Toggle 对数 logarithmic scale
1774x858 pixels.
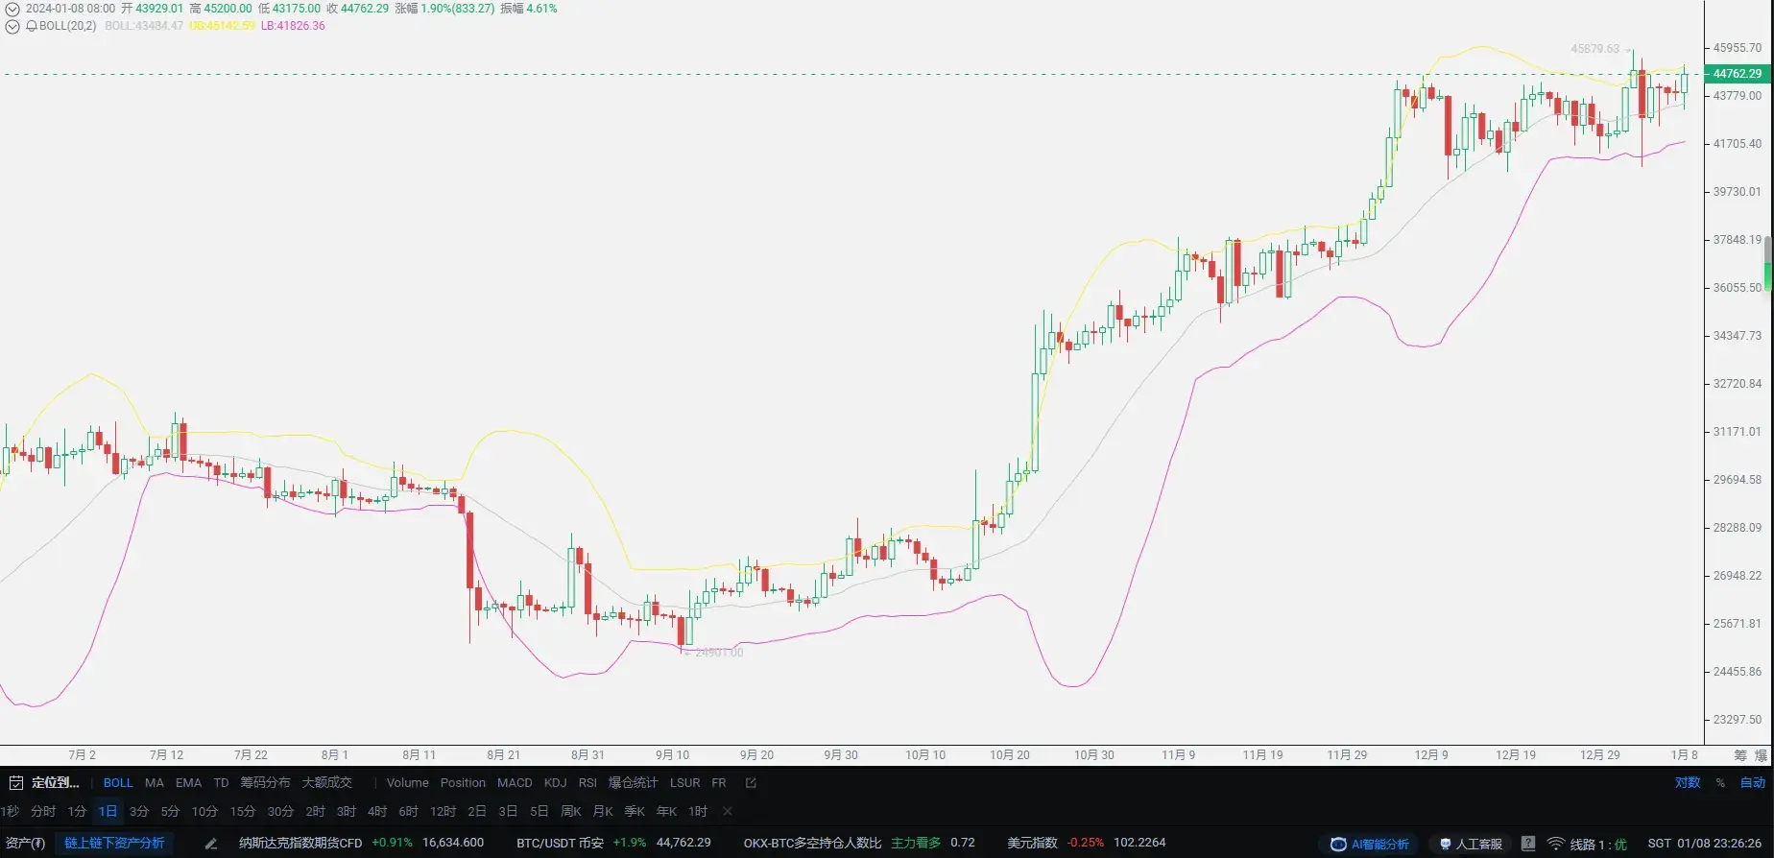[x=1688, y=783]
